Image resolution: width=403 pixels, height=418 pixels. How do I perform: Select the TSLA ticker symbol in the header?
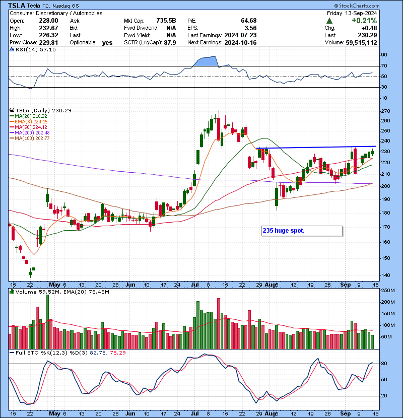(17, 6)
